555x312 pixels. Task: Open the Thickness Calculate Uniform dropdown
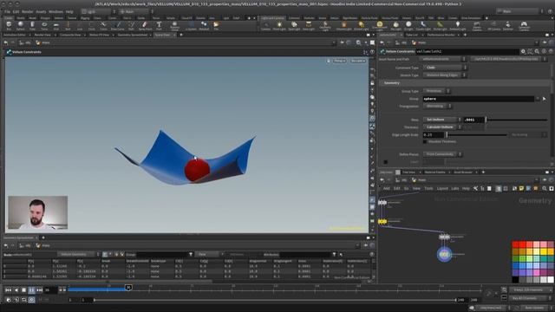tap(442, 127)
